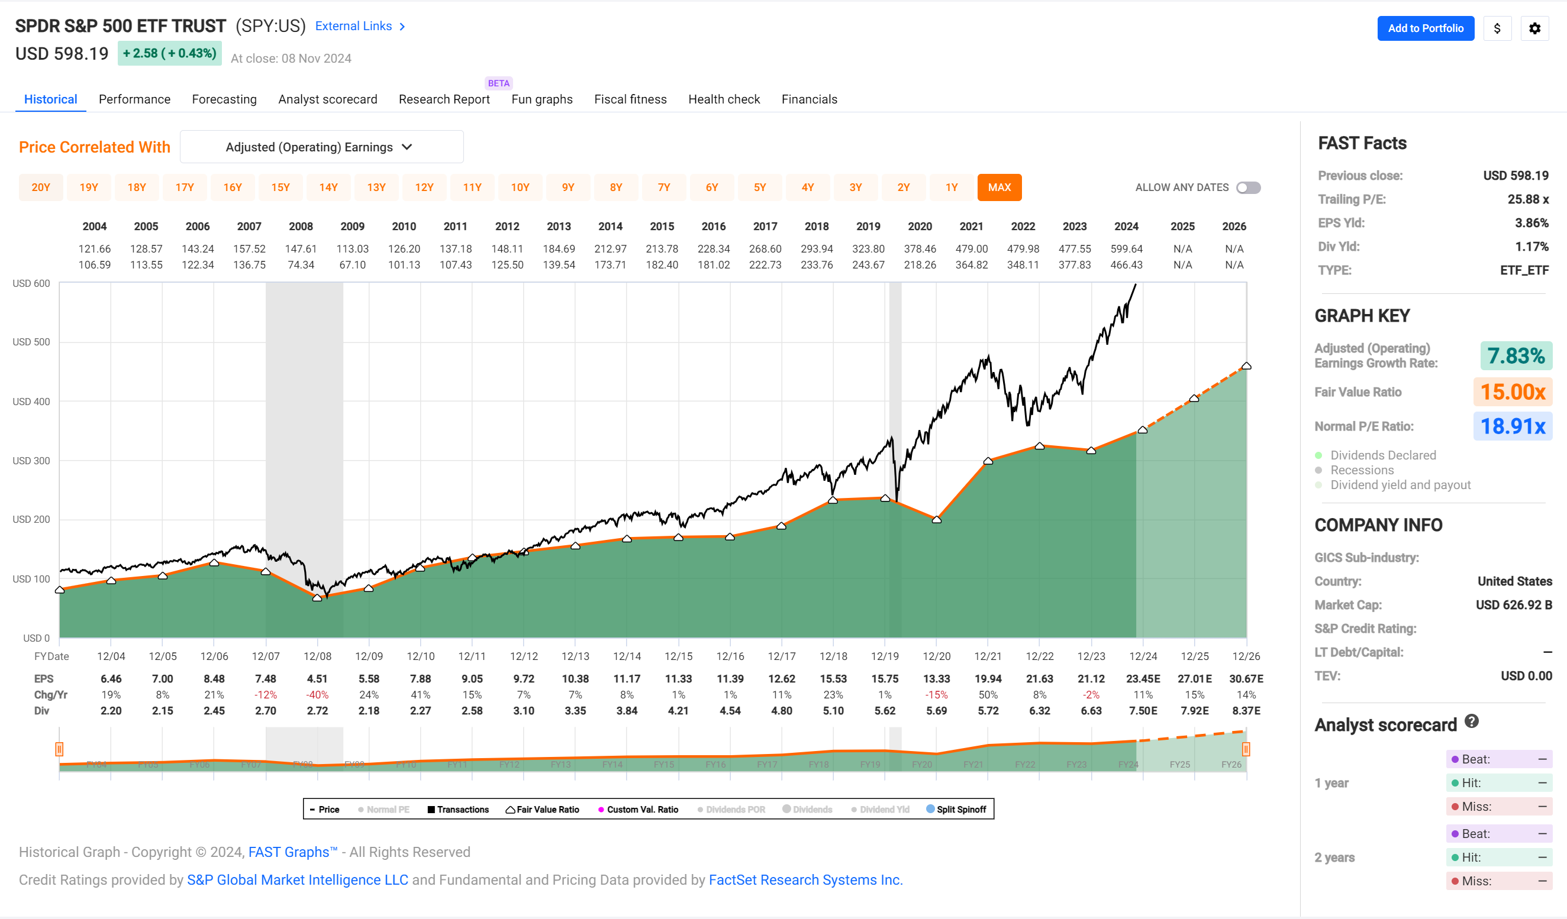Viewport: 1567px width, 919px height.
Task: Open the Analyst scorecard tab
Action: (x=328, y=99)
